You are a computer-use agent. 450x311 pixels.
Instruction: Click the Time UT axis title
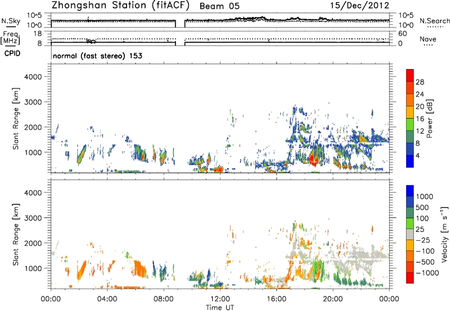(x=220, y=308)
